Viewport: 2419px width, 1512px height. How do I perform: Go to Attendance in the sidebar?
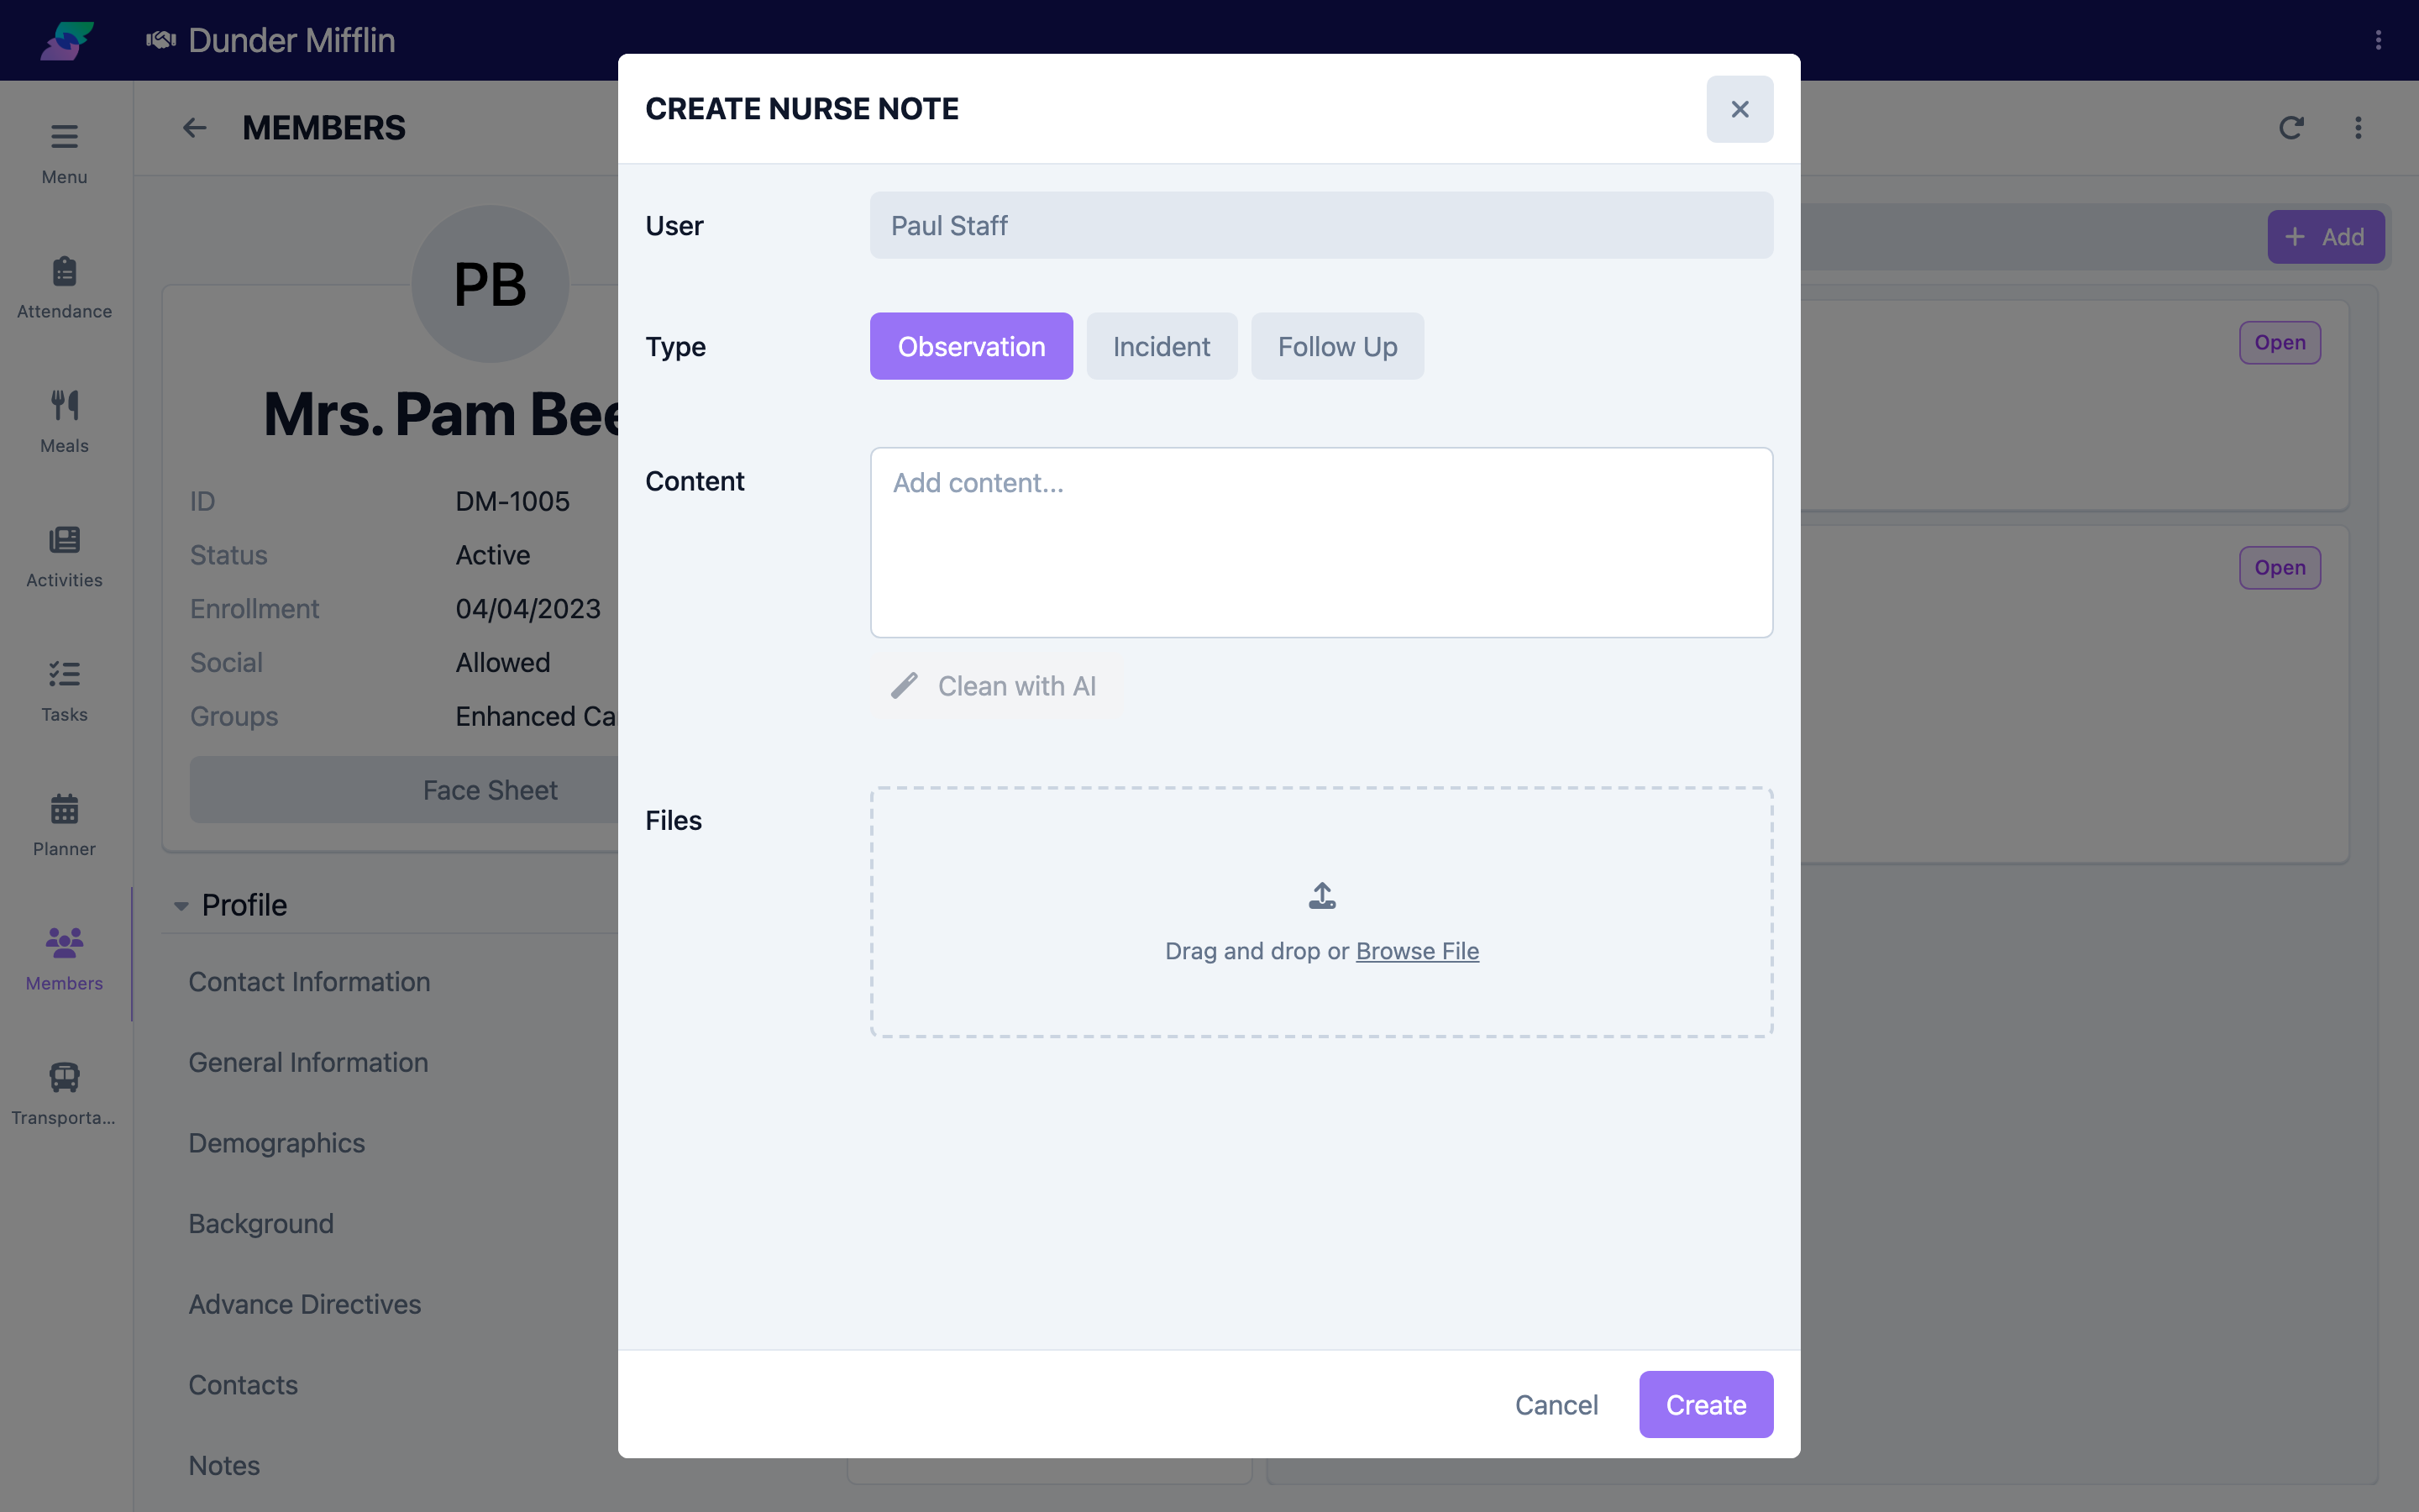[64, 288]
